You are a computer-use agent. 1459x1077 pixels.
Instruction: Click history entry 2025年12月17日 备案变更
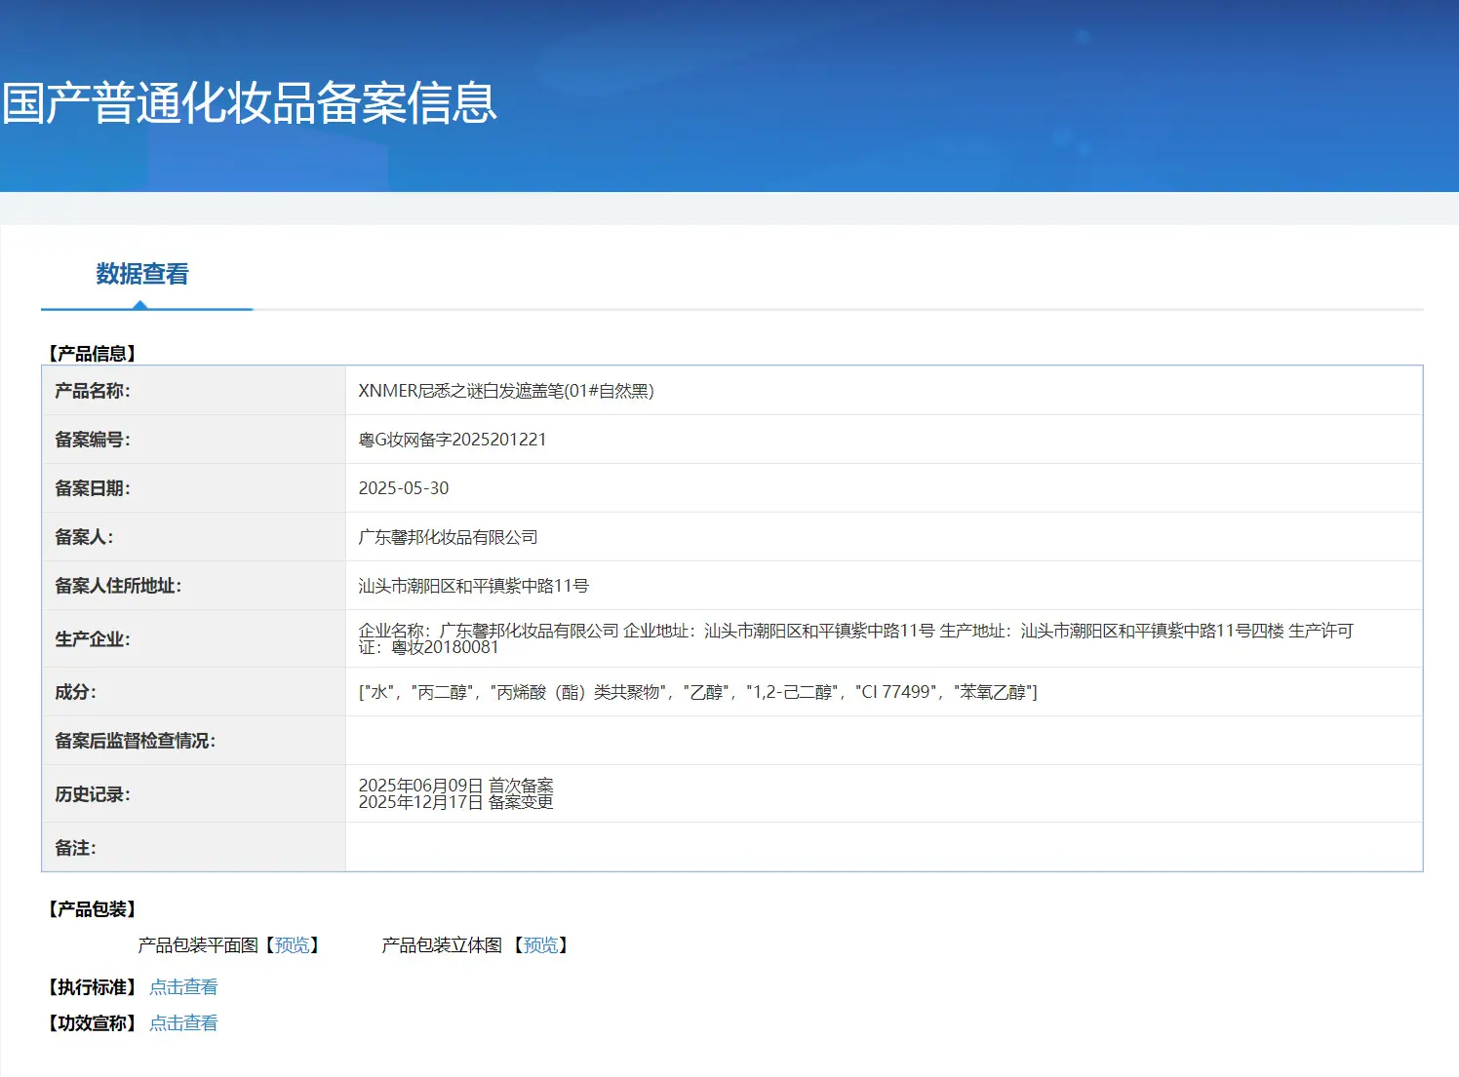pos(455,802)
